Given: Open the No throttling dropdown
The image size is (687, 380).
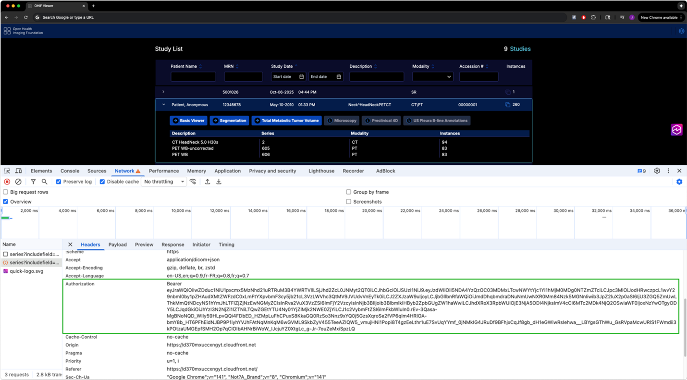Looking at the screenshot, I should point(163,182).
